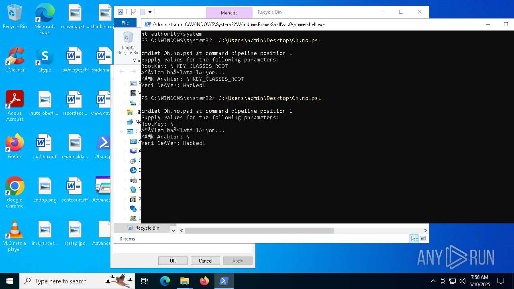Click the volume icon in system tray
Viewport: 514px width, 289px height.
(462, 281)
